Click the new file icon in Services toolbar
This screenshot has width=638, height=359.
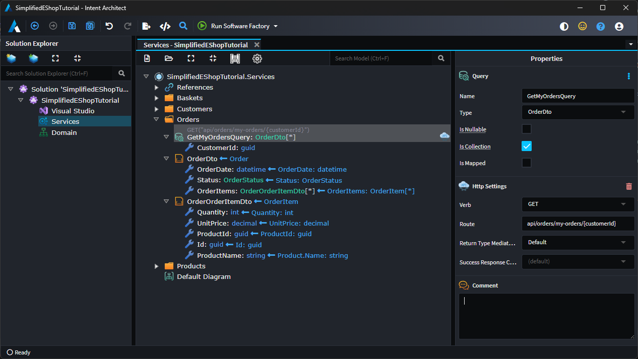pos(147,58)
